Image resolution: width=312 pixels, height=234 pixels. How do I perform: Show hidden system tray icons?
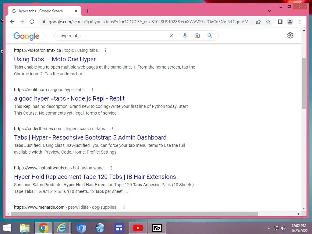(268, 228)
